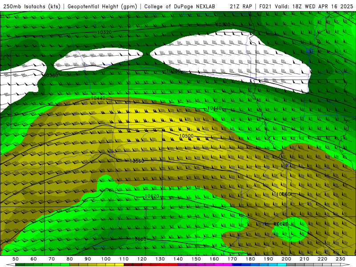Click the color bar value 200

coord(287,259)
